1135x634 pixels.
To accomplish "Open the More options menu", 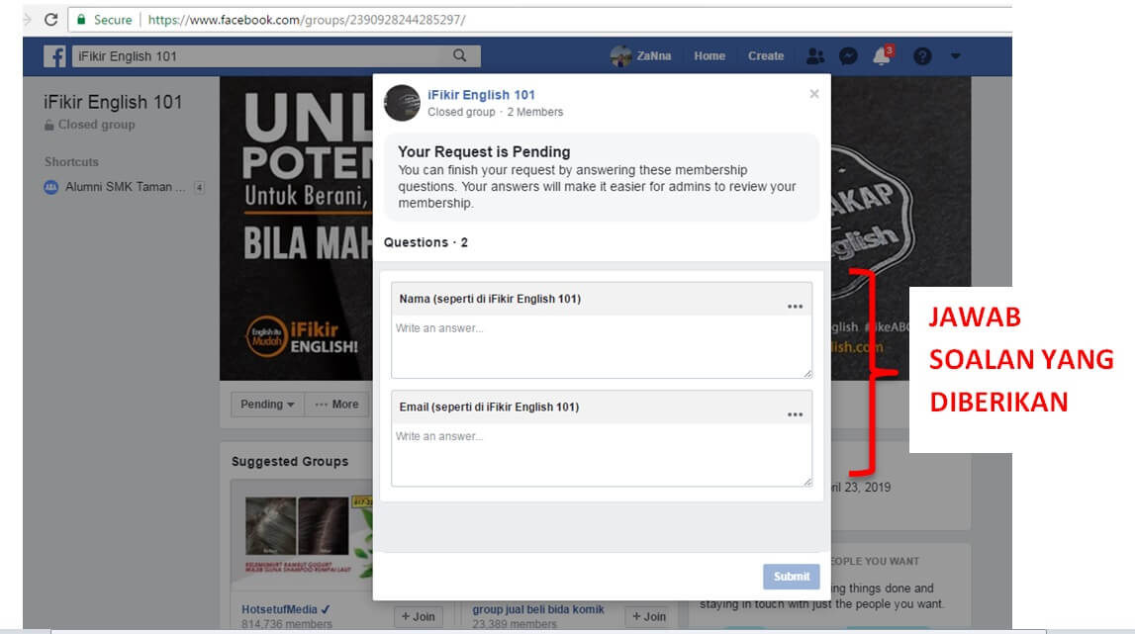I will (x=336, y=405).
